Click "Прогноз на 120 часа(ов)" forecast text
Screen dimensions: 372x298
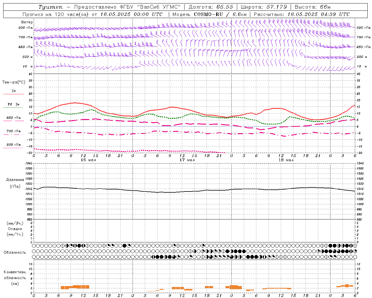tap(56, 14)
